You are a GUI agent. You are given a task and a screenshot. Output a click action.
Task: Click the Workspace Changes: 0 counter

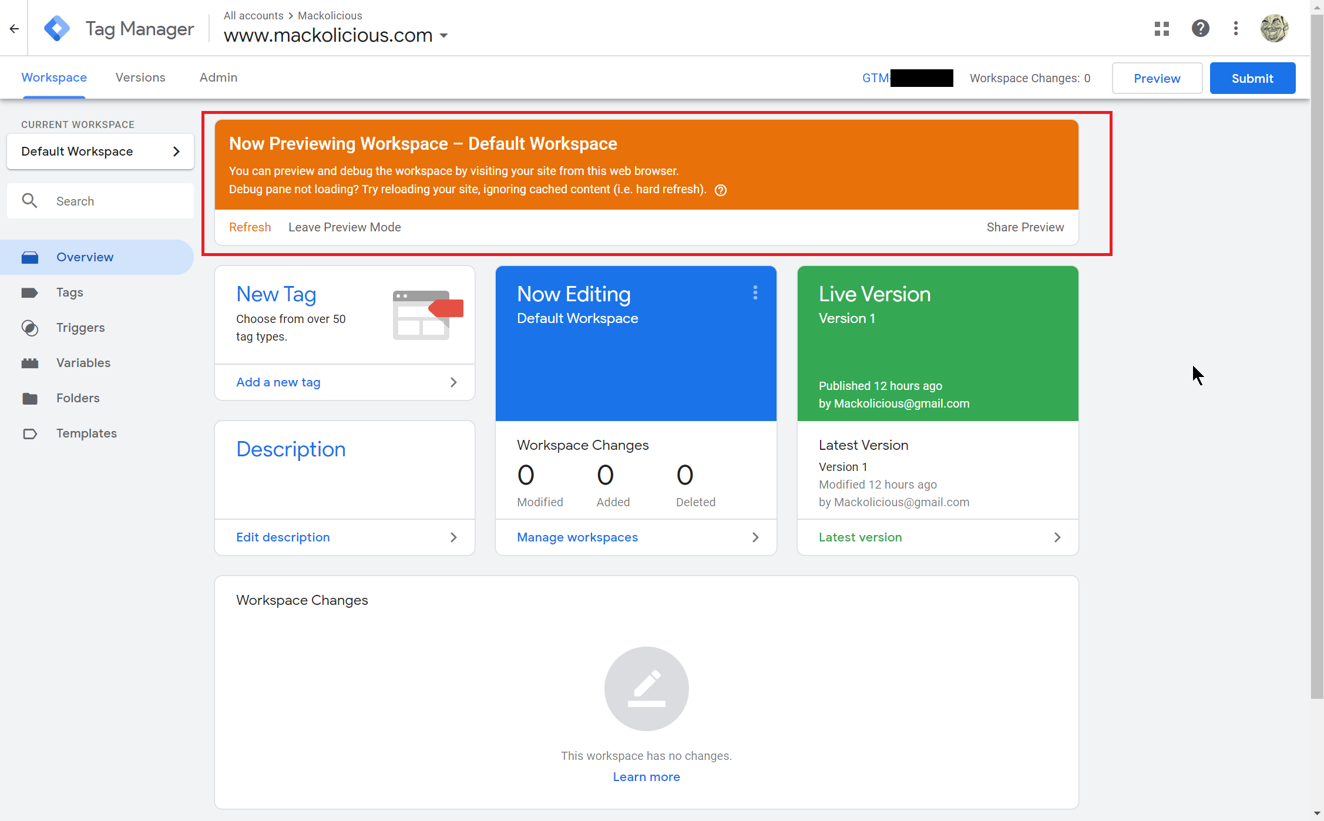[1030, 78]
